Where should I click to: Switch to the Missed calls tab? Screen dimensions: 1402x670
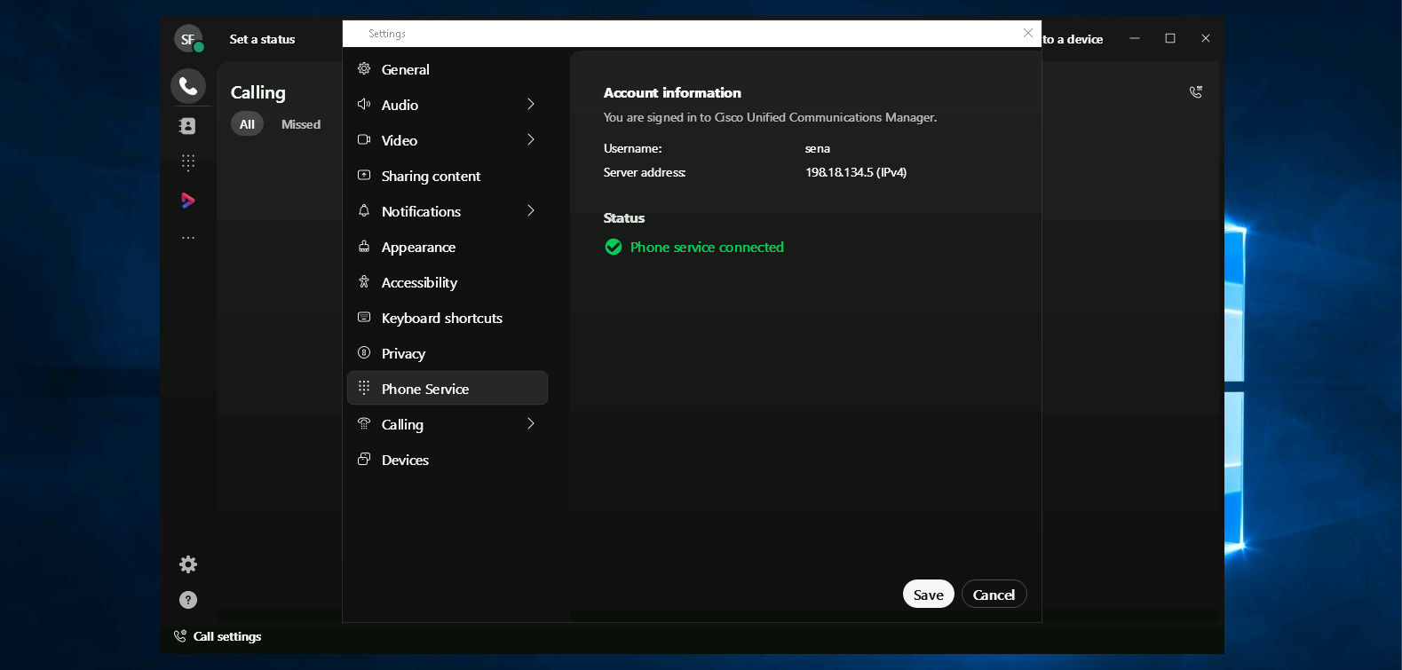pyautogui.click(x=301, y=124)
